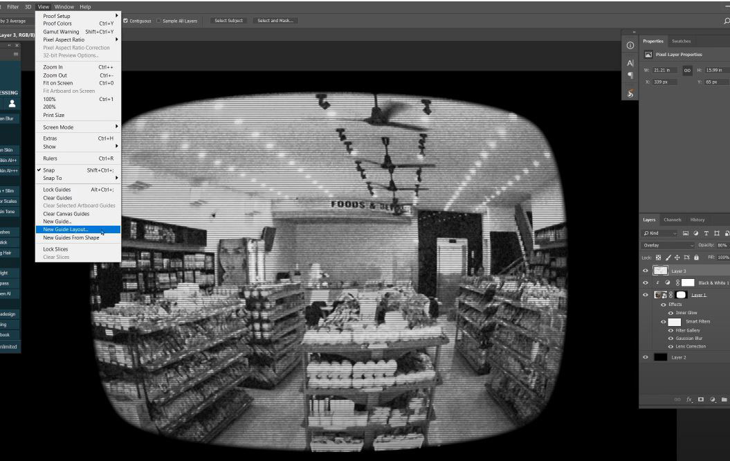Choose Rulers from the View menu

77,159
